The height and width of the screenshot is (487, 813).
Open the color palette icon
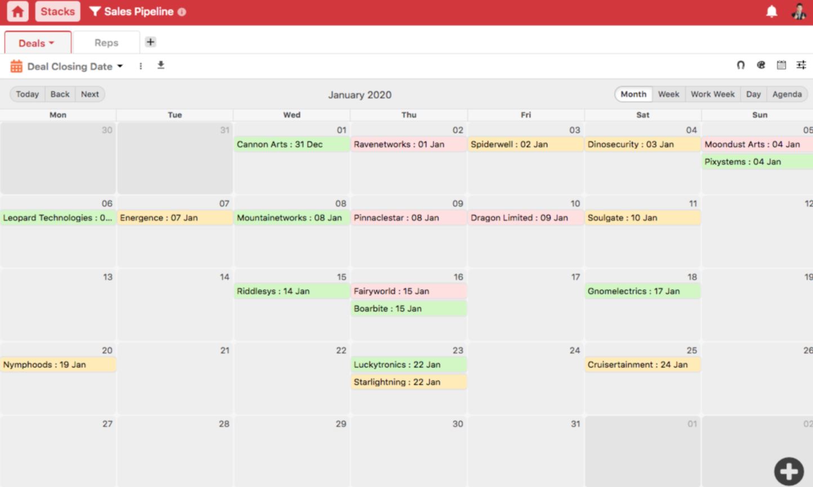761,65
